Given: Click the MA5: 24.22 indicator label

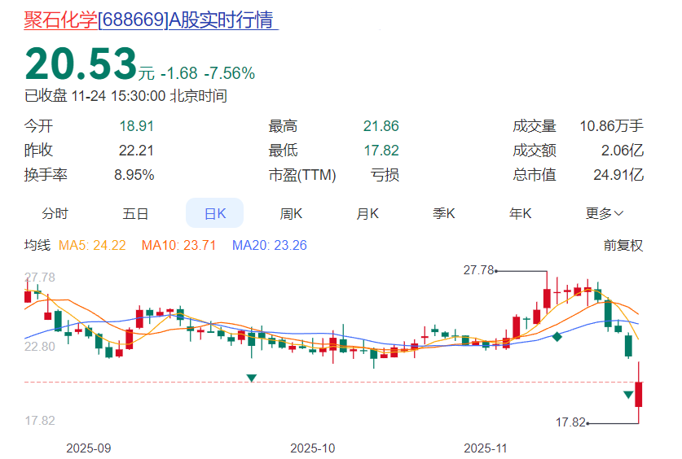Looking at the screenshot, I should tap(92, 245).
